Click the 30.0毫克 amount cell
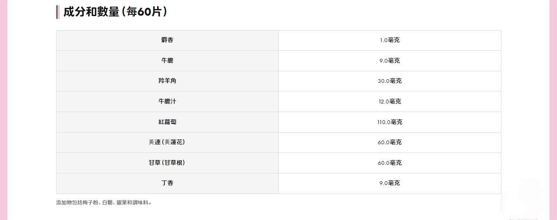 pos(390,81)
